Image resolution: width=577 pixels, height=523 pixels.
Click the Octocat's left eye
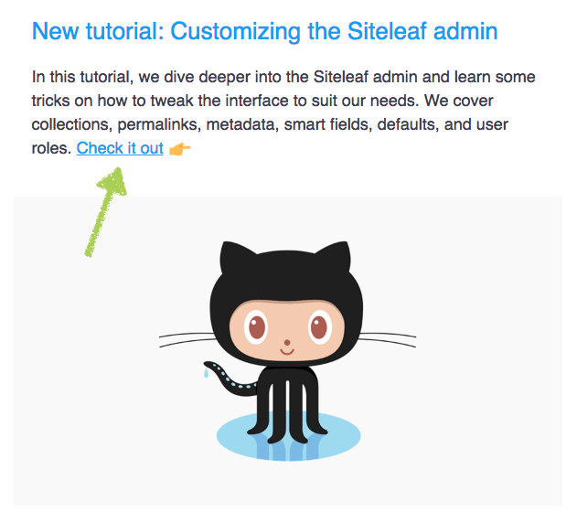(256, 327)
